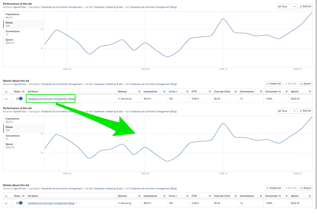Expand the All Time dropdown in the lower panel

pyautogui.click(x=287, y=111)
